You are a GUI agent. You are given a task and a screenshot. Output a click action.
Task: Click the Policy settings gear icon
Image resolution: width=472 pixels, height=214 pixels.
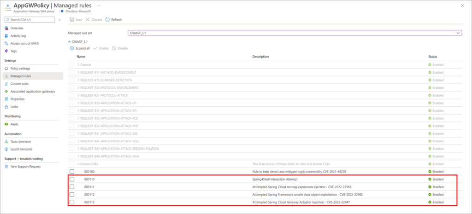[x=6, y=69]
